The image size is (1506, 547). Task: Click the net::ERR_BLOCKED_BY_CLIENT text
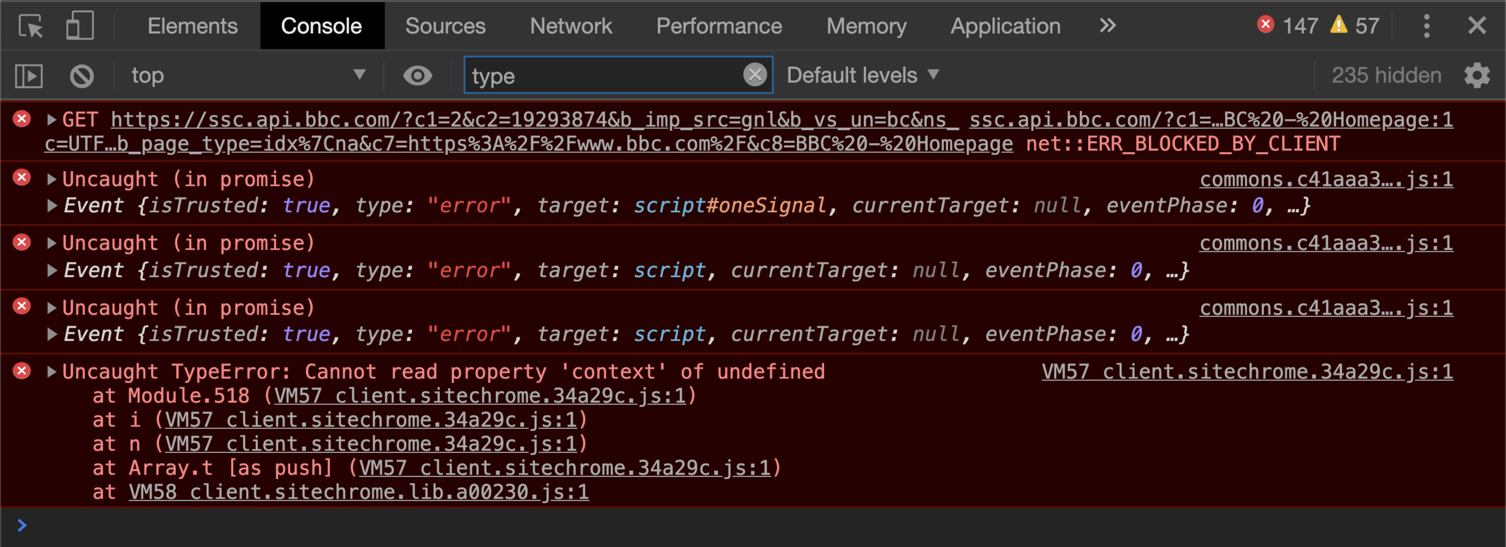[1183, 144]
